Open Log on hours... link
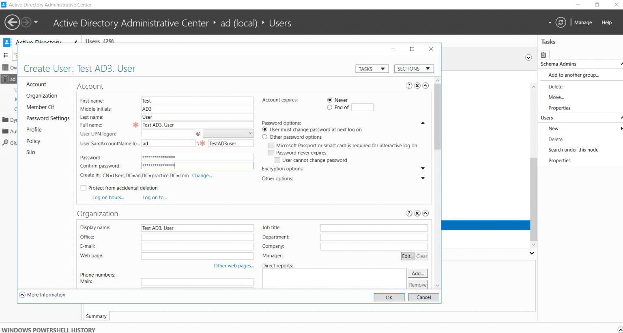 (x=108, y=198)
